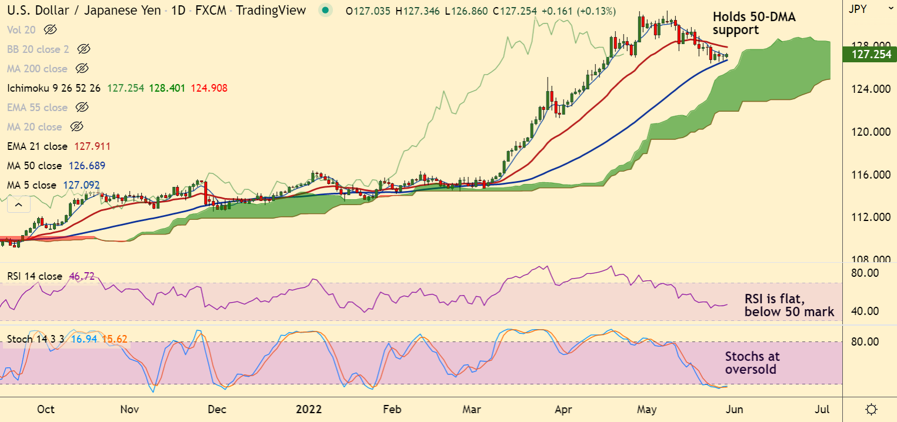Show the hidden Vol 20 indicator
This screenshot has width=897, height=422.
pos(51,29)
